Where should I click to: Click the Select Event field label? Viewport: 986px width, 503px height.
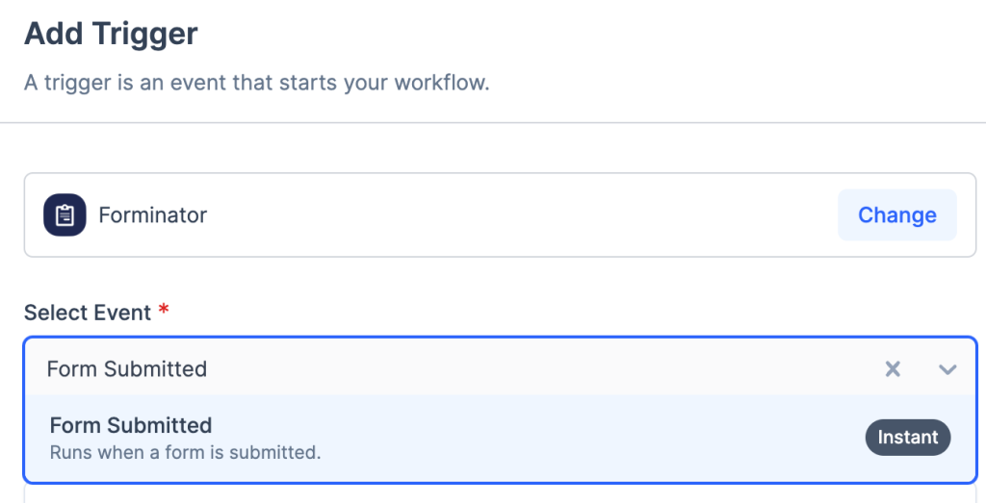87,313
